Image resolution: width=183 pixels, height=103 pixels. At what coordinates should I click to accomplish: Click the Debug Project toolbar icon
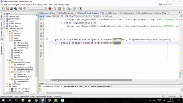[x=69, y=8]
